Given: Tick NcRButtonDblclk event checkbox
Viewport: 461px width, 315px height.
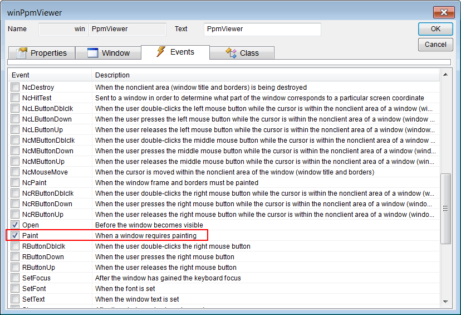Looking at the screenshot, I should point(15,193).
